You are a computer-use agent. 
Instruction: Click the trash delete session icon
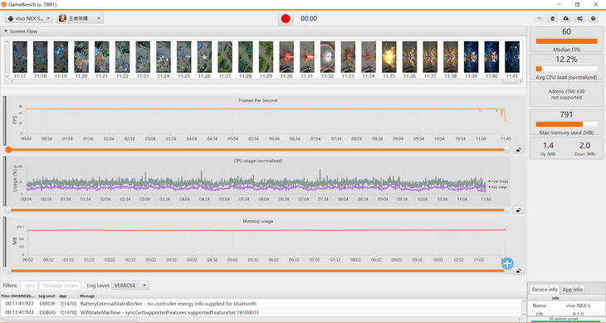pos(553,18)
